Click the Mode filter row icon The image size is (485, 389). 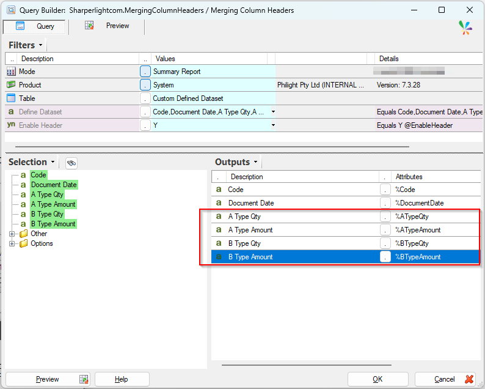pyautogui.click(x=11, y=72)
